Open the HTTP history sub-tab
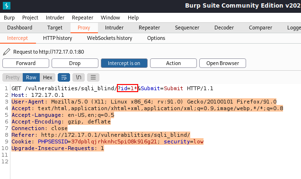 [58, 38]
